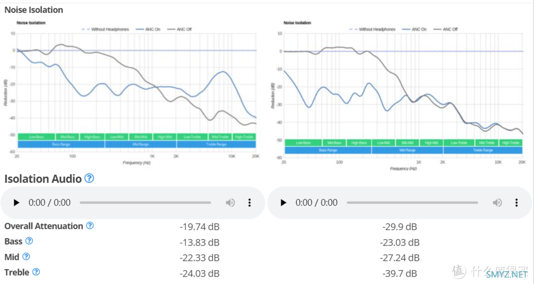This screenshot has height=284, width=534.
Task: Toggle 'Without Headphones' legend in left chart
Action: [105, 29]
